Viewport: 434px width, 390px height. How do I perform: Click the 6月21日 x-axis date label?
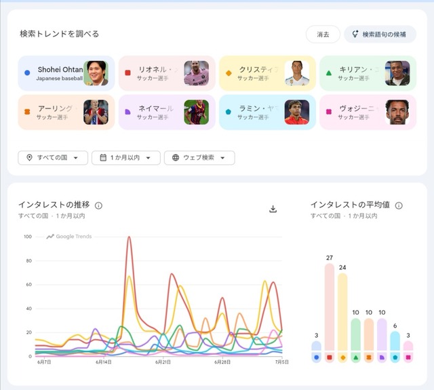coord(163,362)
